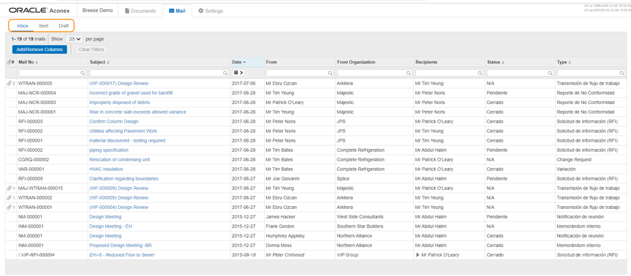The width and height of the screenshot is (631, 276).
Task: Click the attachment column header paperclip icon
Action: (9, 62)
